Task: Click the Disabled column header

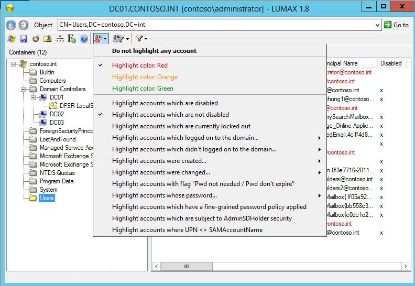Action: 391,63
